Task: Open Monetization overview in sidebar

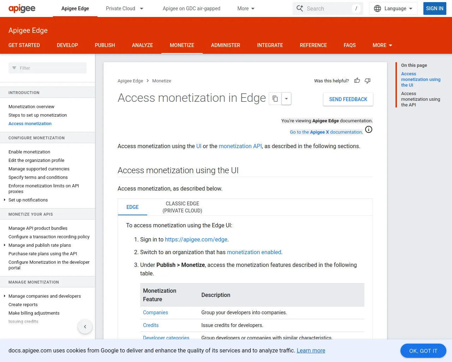Action: 31,107
